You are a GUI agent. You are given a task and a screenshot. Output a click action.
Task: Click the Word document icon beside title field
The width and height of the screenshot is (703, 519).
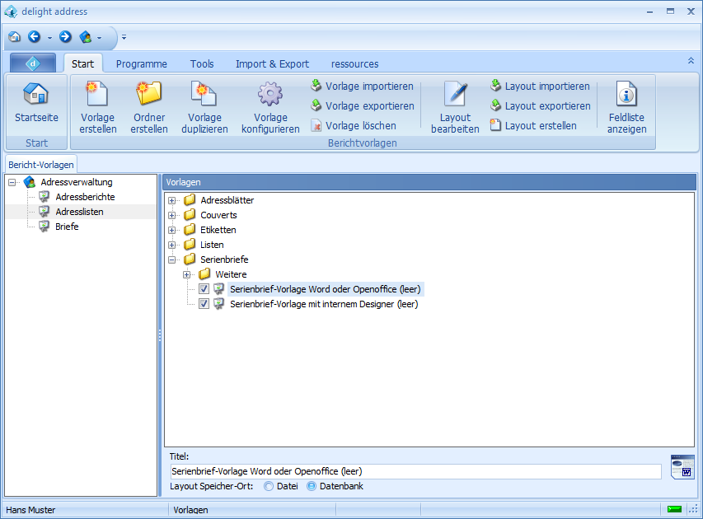[682, 467]
